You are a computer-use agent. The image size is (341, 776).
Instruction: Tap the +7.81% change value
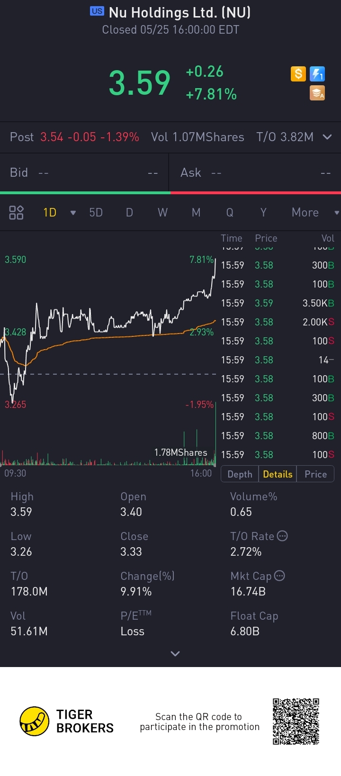pos(211,94)
